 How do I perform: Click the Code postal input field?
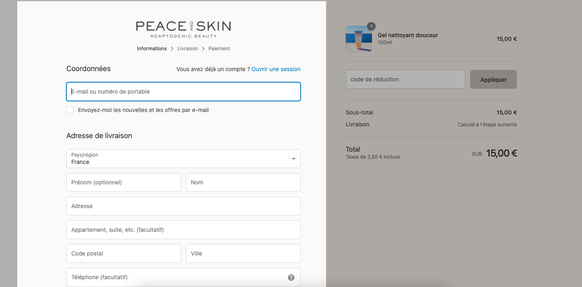pyautogui.click(x=124, y=253)
